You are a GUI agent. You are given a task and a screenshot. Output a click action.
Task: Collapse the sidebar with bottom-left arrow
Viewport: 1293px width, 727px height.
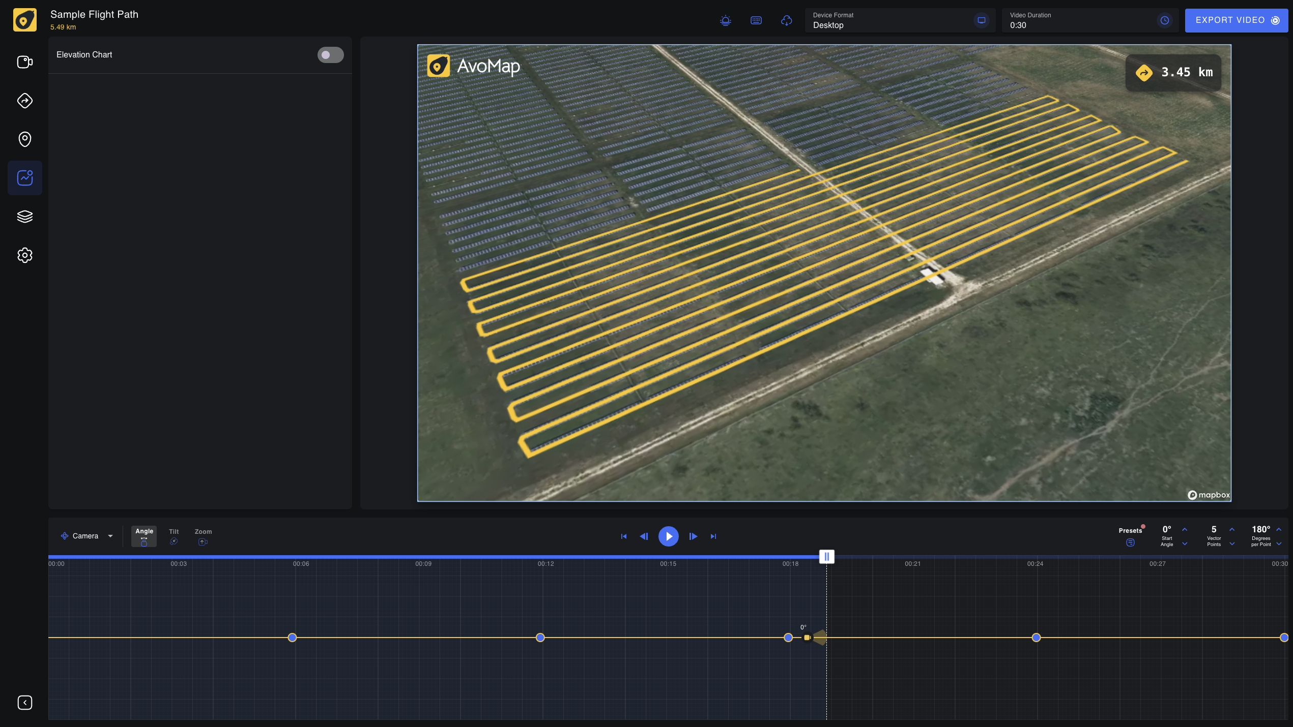click(x=24, y=703)
